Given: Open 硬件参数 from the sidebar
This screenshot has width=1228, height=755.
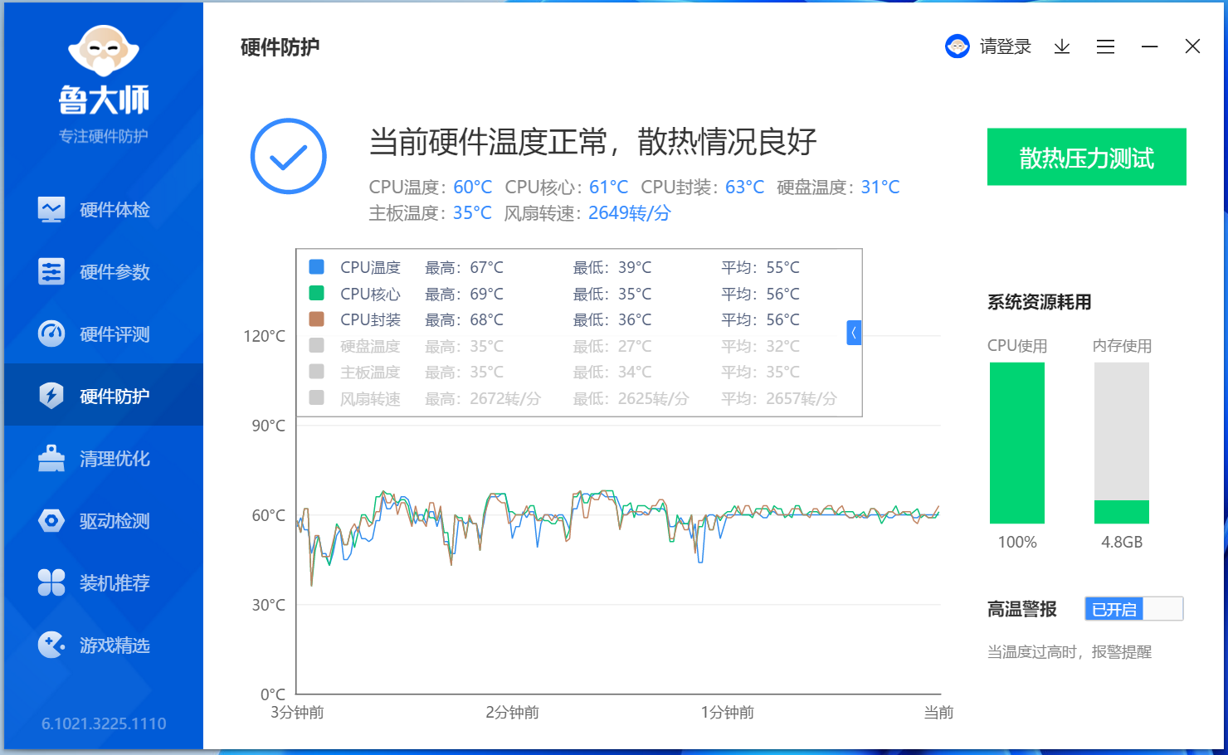Looking at the screenshot, I should click(104, 272).
